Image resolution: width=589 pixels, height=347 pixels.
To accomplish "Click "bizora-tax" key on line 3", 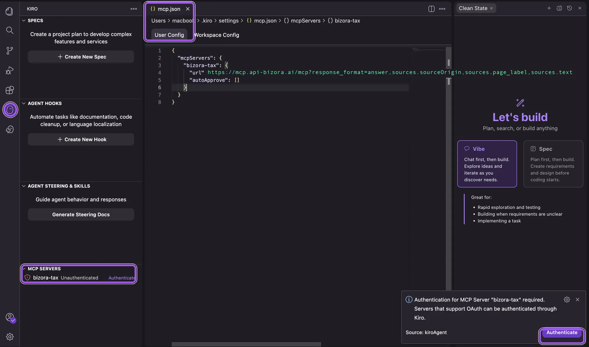I will point(201,65).
